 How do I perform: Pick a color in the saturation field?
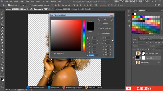pos(66,35)
